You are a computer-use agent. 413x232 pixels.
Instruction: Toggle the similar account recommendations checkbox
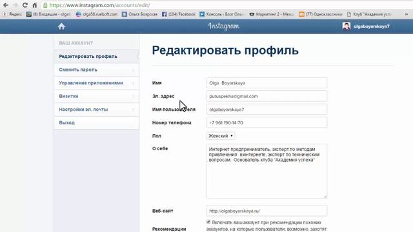coord(208,222)
